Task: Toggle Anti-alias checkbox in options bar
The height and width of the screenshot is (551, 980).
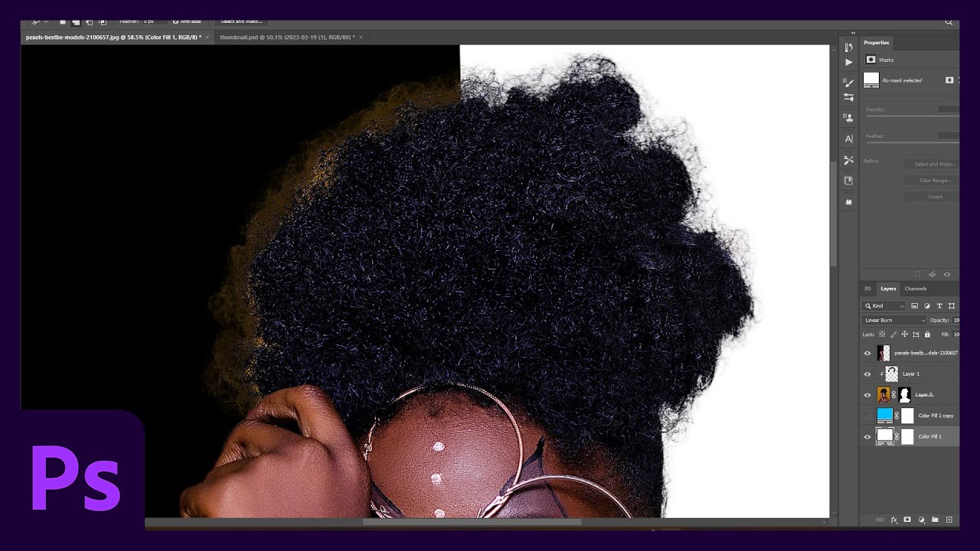Action: tap(175, 21)
